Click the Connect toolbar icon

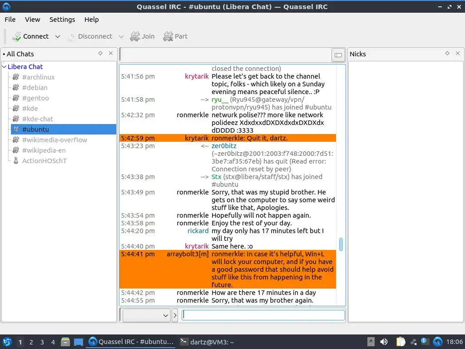pyautogui.click(x=17, y=36)
